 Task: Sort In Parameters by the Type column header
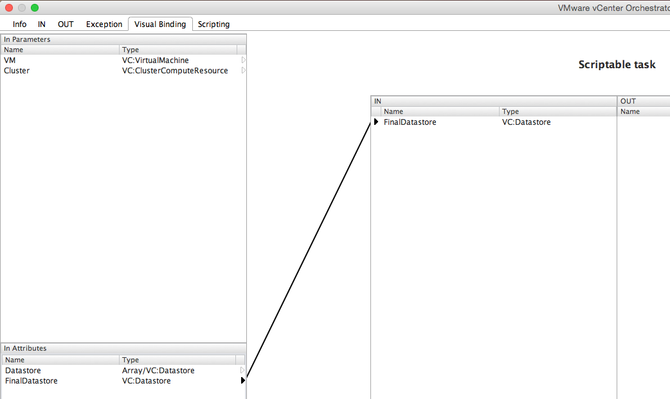point(177,50)
